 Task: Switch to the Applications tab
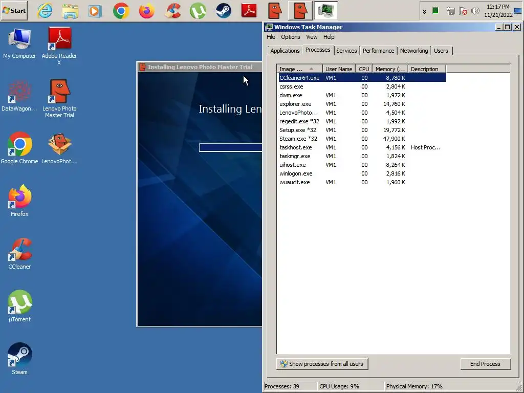285,51
